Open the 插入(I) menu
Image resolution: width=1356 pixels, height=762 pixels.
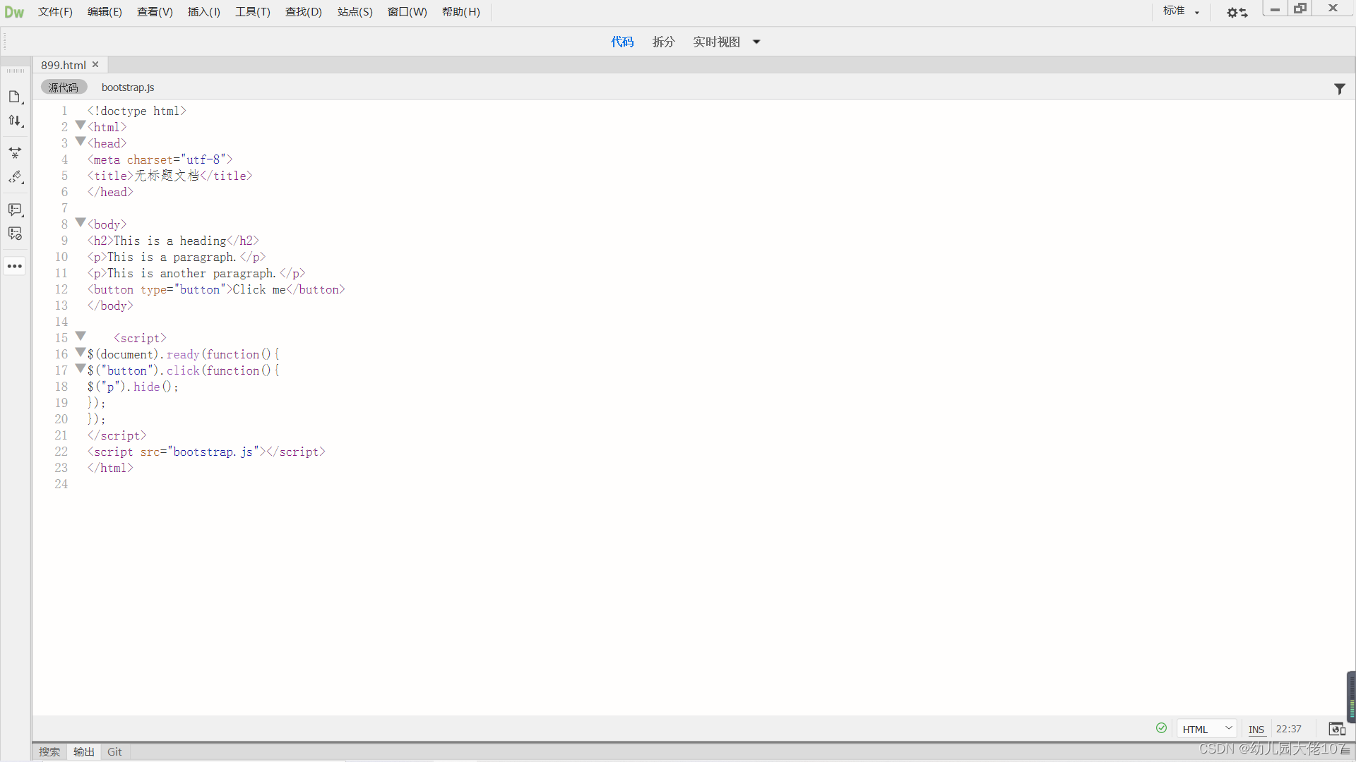pos(203,12)
